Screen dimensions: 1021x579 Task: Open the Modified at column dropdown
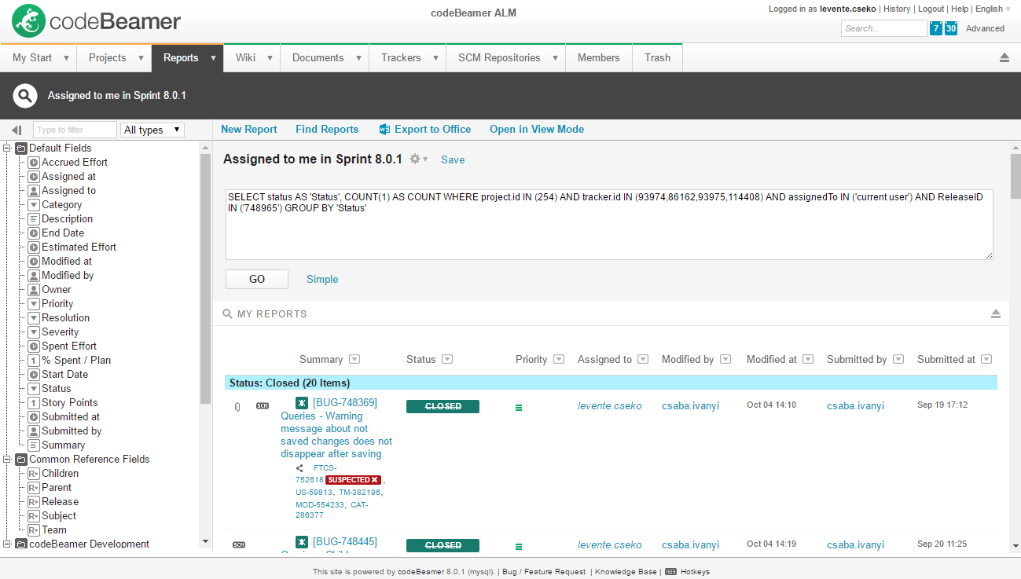coord(808,360)
